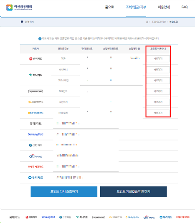
Task: Open the 우리카드 logo in the footer
Action: (x=166, y=217)
